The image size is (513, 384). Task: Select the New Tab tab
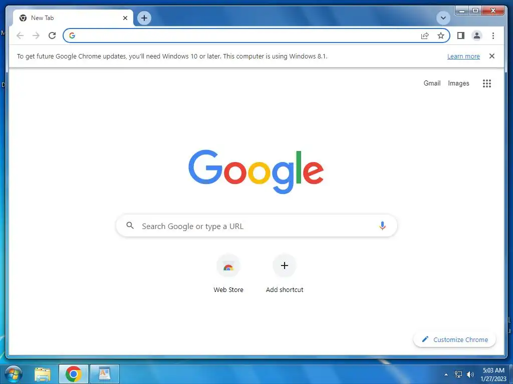(73, 18)
